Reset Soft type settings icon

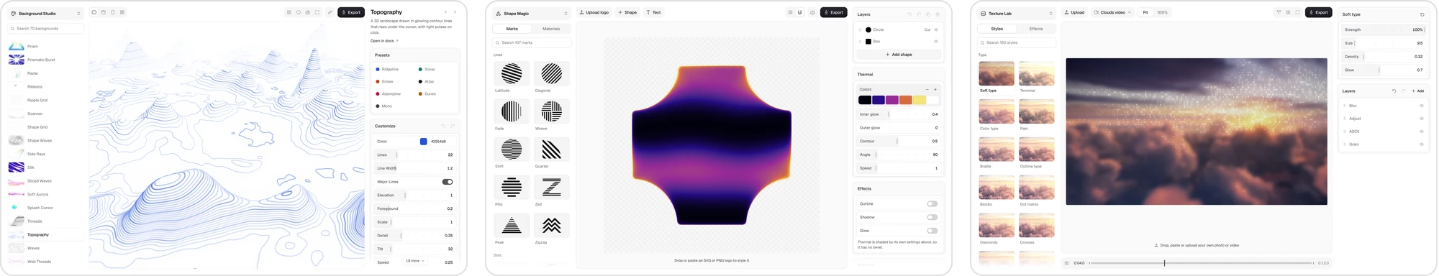pyautogui.click(x=1422, y=14)
